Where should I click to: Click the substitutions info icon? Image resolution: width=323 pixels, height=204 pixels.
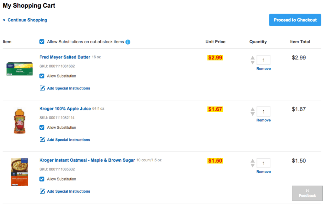128,42
